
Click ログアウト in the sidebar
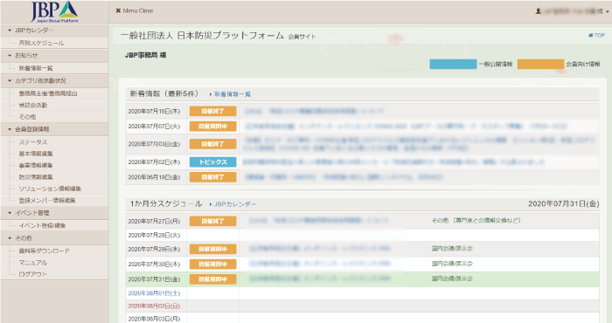(x=33, y=274)
